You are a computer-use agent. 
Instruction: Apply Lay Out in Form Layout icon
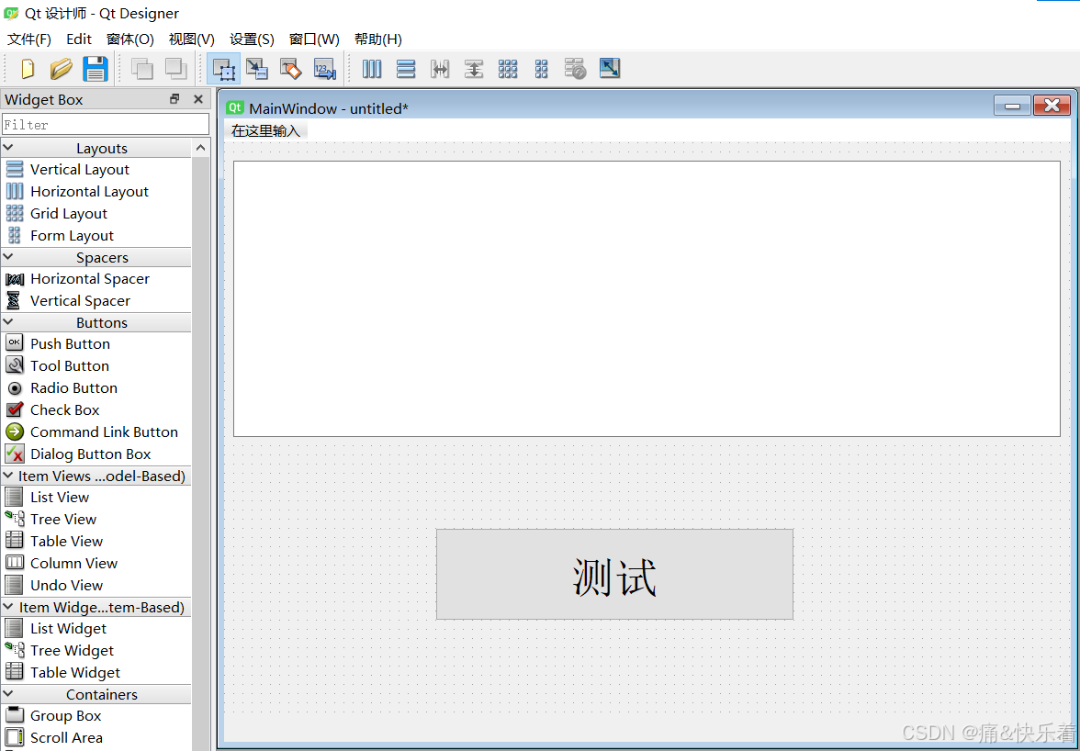point(542,69)
